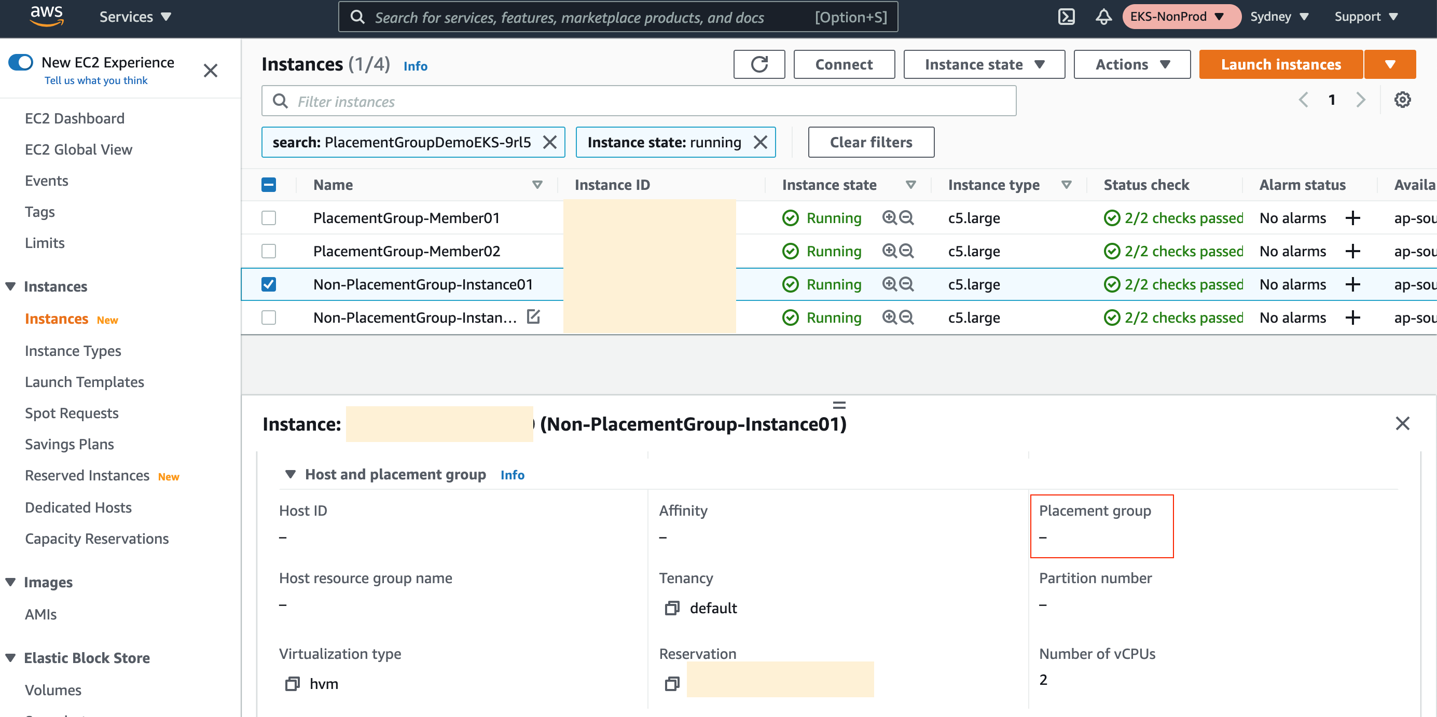This screenshot has width=1437, height=717.
Task: Zoom in filter on PlacementGroup-Member01 state
Action: pyautogui.click(x=889, y=217)
